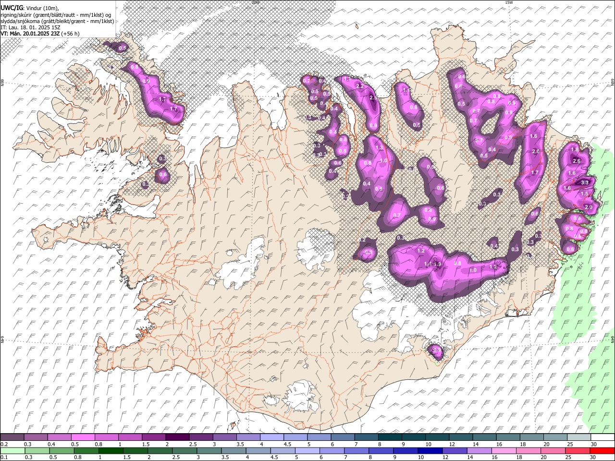Click the bright magenta swatch between 0.5 and 0.8
The height and width of the screenshot is (461, 615).
tap(83, 437)
